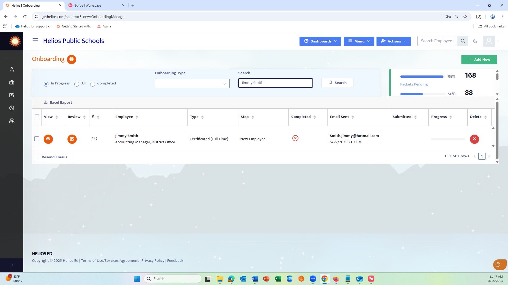Expand the Dashboards dropdown
The width and height of the screenshot is (508, 285).
(320, 41)
